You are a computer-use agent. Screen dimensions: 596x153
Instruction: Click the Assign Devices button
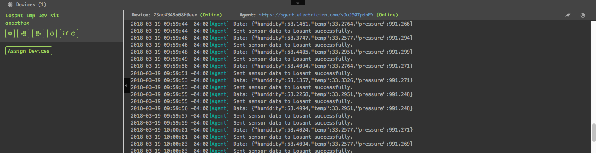[x=29, y=51]
